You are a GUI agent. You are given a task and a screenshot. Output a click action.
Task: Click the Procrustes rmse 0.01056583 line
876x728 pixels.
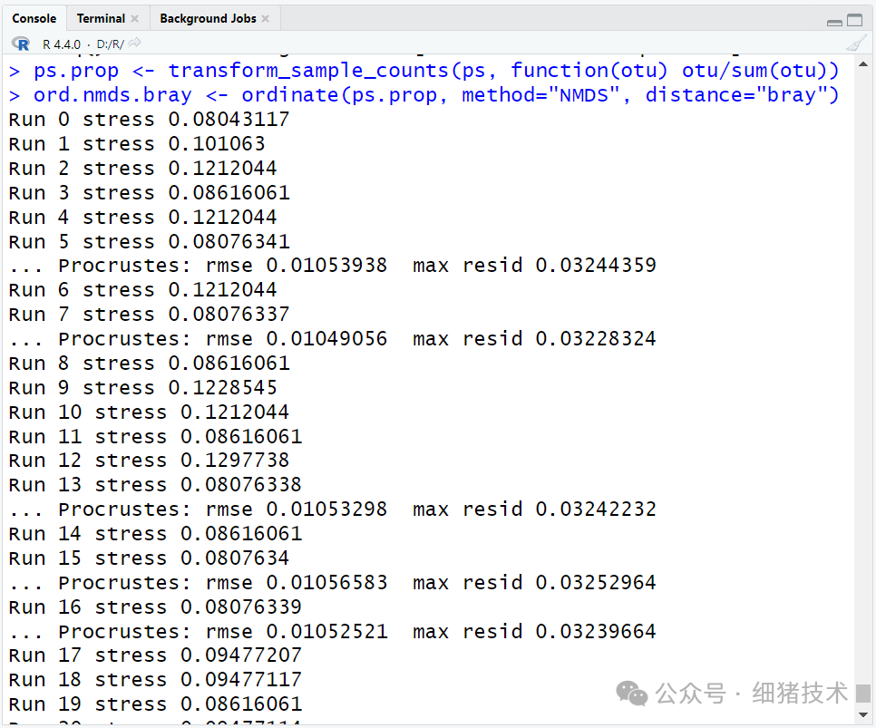pyautogui.click(x=332, y=582)
